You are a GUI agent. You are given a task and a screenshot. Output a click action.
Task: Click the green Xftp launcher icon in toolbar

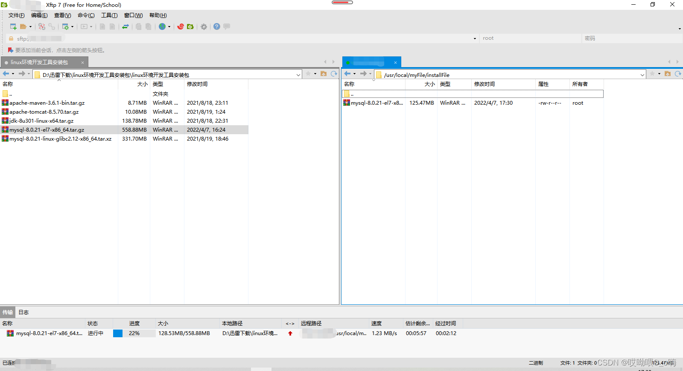[x=190, y=26]
